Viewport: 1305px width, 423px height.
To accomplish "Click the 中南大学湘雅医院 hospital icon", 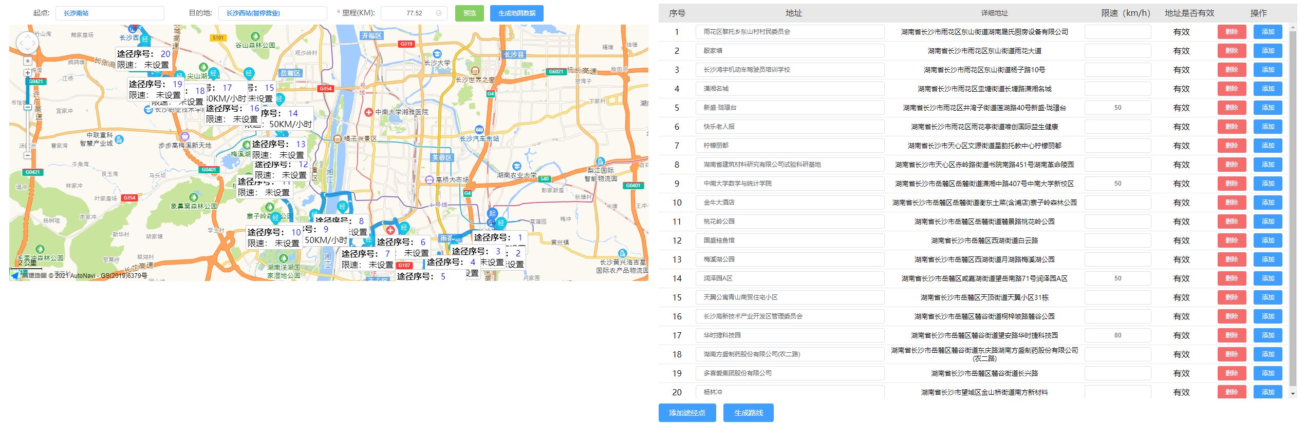I will 369,112.
